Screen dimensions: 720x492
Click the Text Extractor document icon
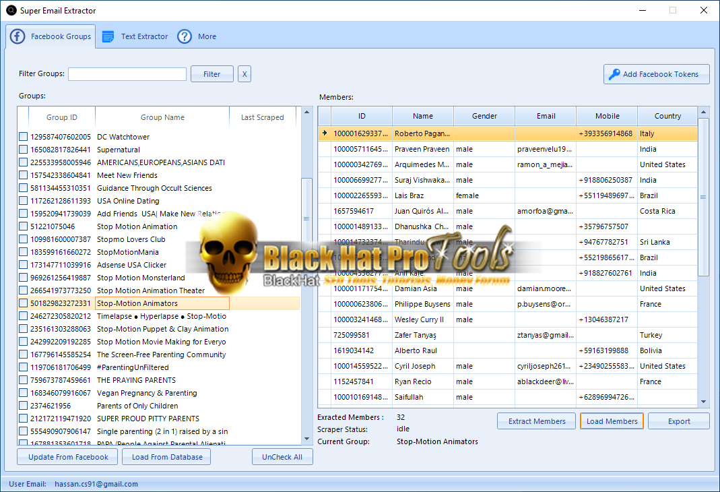pyautogui.click(x=108, y=36)
